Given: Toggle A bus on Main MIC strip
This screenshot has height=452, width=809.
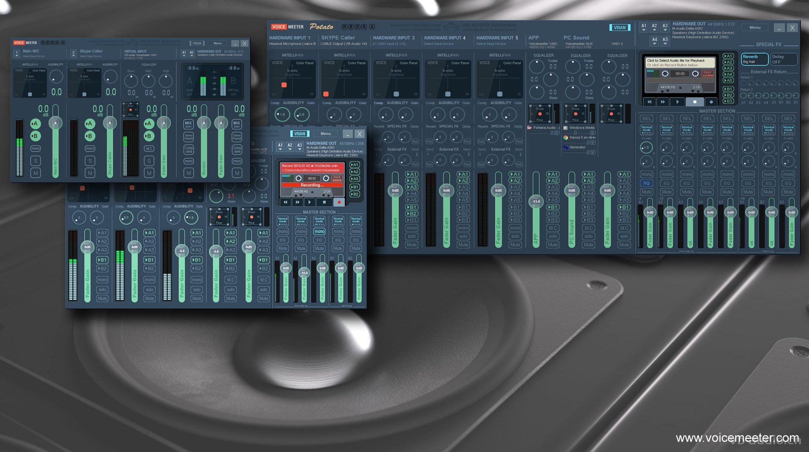Looking at the screenshot, I should (x=35, y=124).
